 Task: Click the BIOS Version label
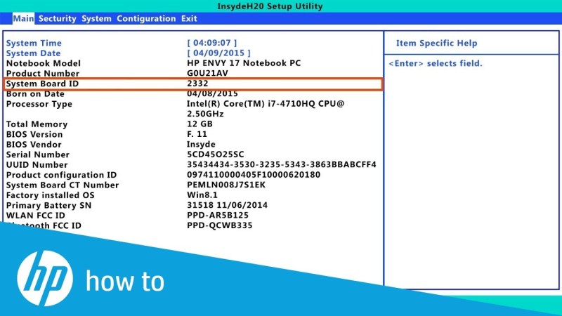[x=34, y=134]
